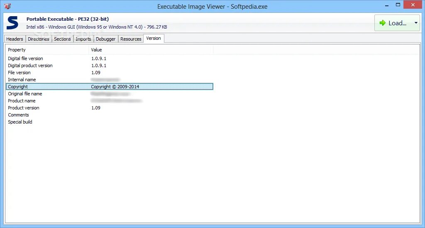Maximize the Executable Image Viewer window
This screenshot has height=228, width=425.
point(398,5)
